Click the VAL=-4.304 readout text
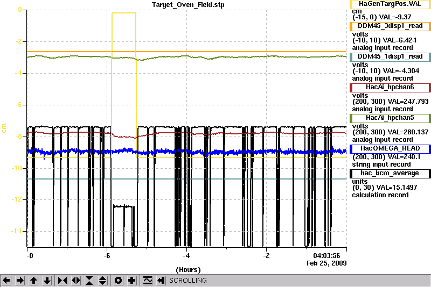 click(401, 71)
